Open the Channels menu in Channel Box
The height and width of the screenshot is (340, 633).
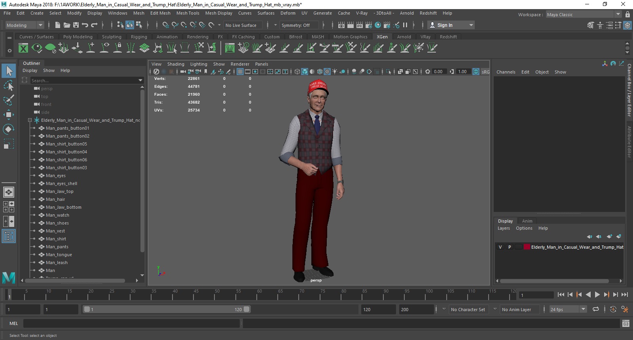click(506, 72)
